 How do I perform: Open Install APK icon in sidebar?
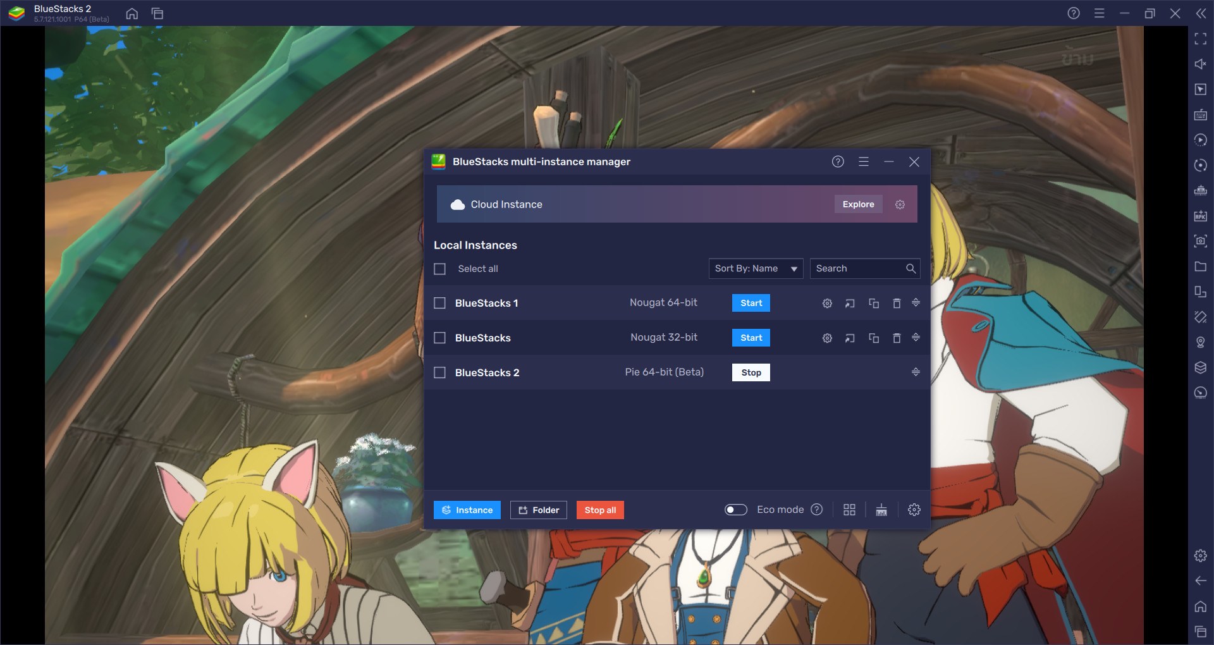pyautogui.click(x=1201, y=216)
